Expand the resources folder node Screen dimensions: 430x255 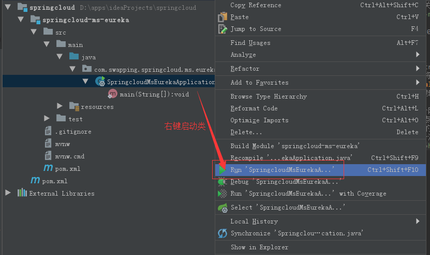(x=60, y=106)
